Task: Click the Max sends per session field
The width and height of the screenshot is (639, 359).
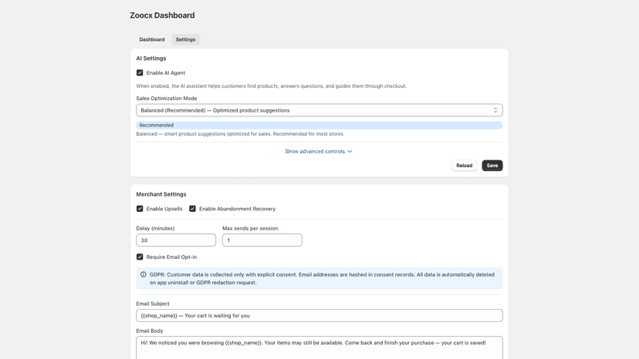Action: pyautogui.click(x=262, y=240)
